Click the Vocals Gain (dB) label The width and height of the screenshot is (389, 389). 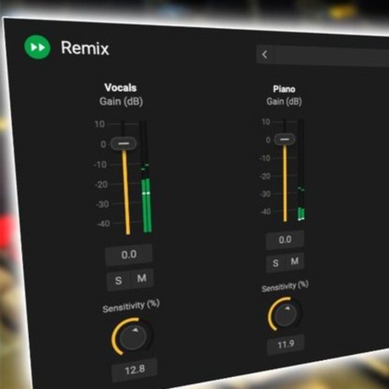[x=121, y=101]
